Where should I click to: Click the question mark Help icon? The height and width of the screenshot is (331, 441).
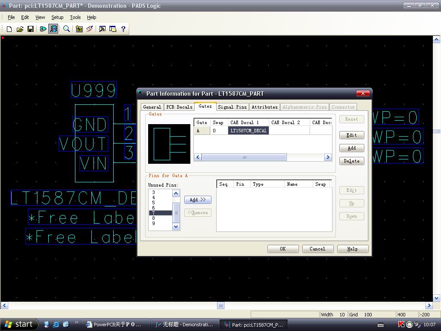123,29
